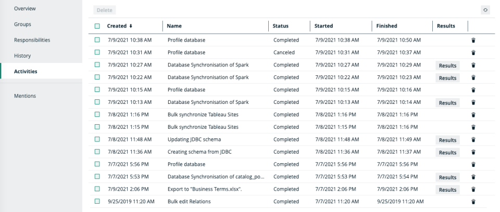Sort the table by Name column
The width and height of the screenshot is (500, 212).
pyautogui.click(x=174, y=26)
